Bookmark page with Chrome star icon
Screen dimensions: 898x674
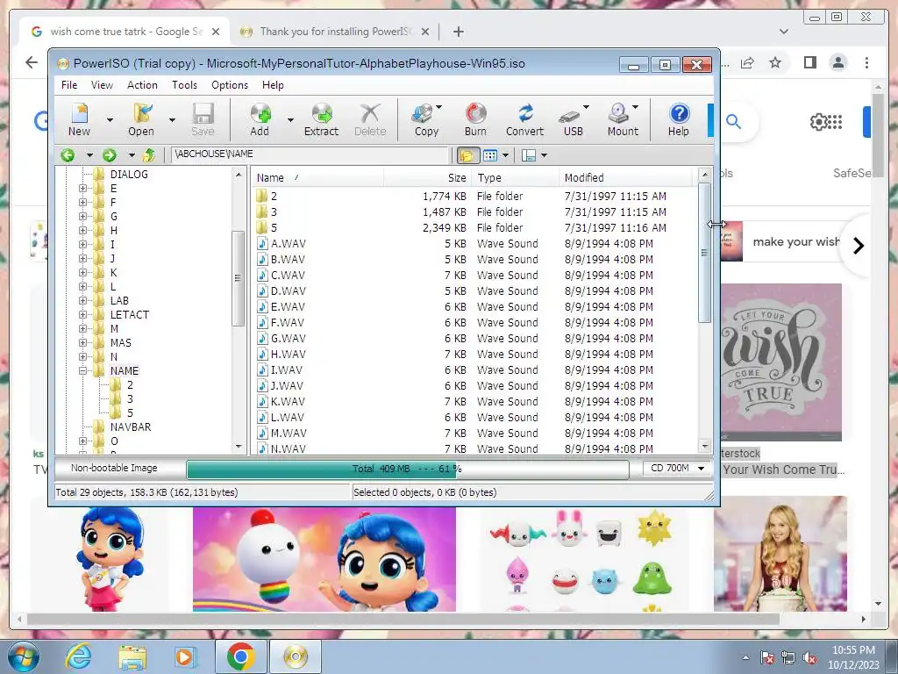(x=775, y=62)
